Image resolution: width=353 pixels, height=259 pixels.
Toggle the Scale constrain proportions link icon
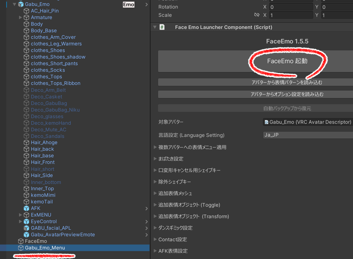(257, 15)
